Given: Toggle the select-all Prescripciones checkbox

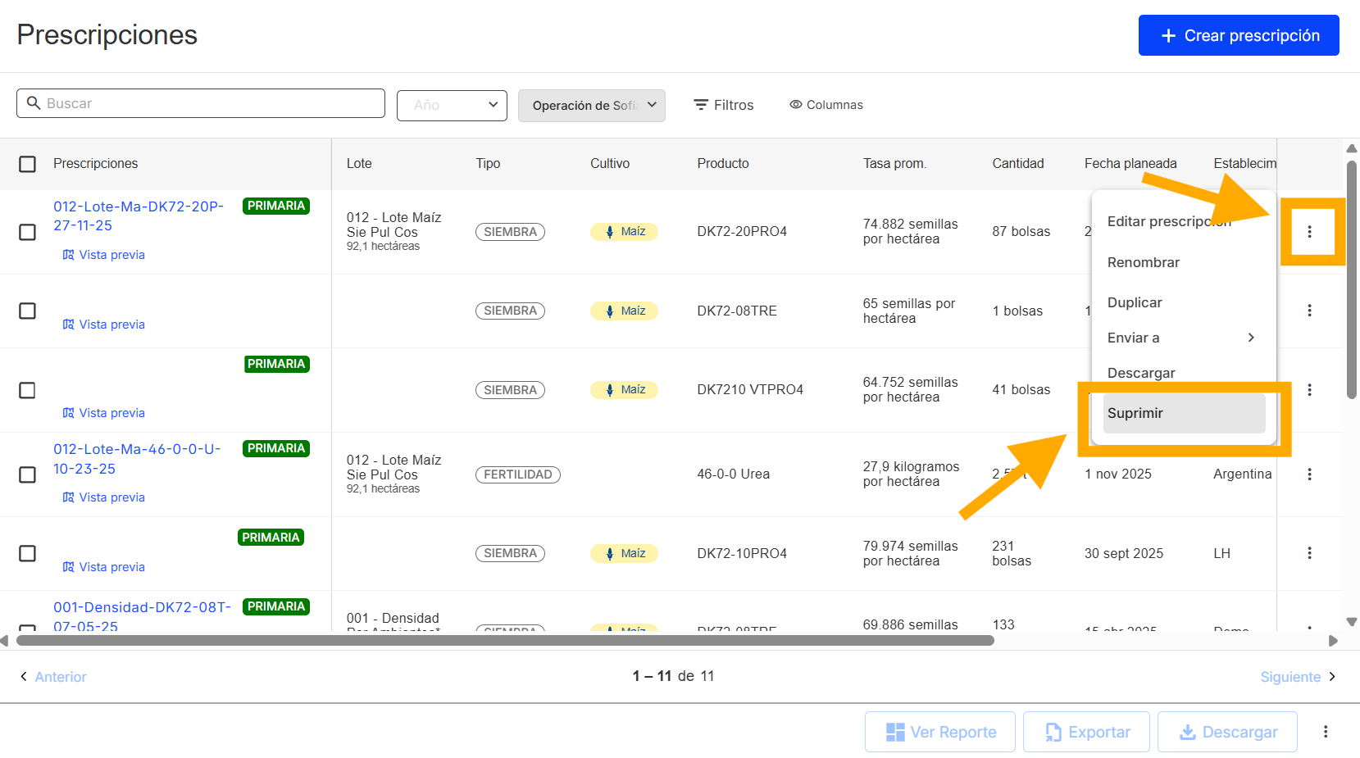Looking at the screenshot, I should point(27,164).
